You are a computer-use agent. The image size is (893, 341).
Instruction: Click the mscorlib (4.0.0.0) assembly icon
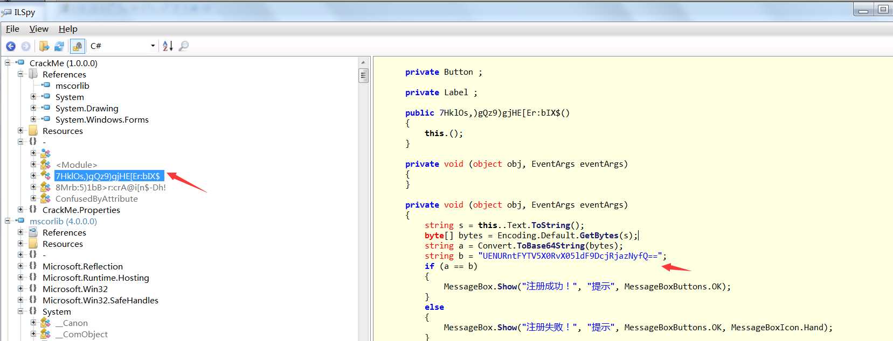pos(20,221)
